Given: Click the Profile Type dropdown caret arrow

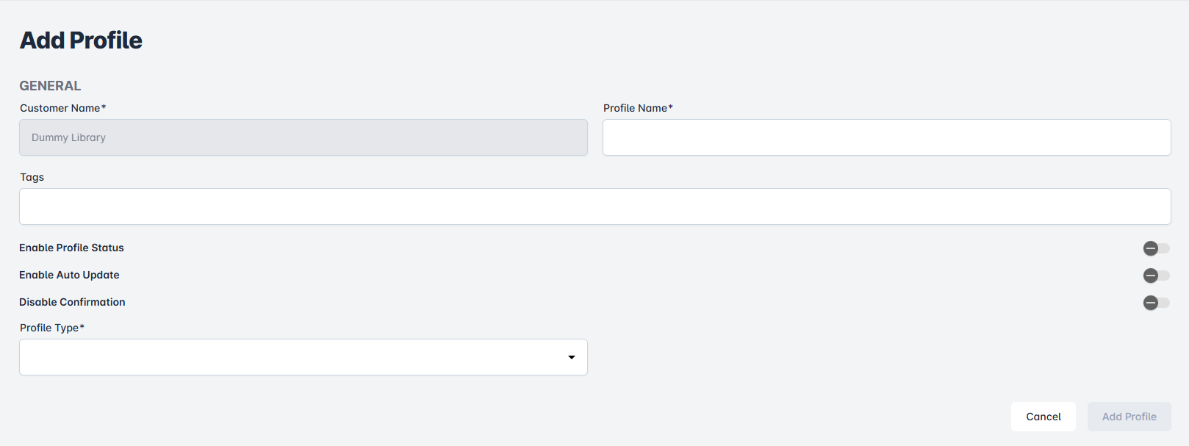Looking at the screenshot, I should point(571,357).
